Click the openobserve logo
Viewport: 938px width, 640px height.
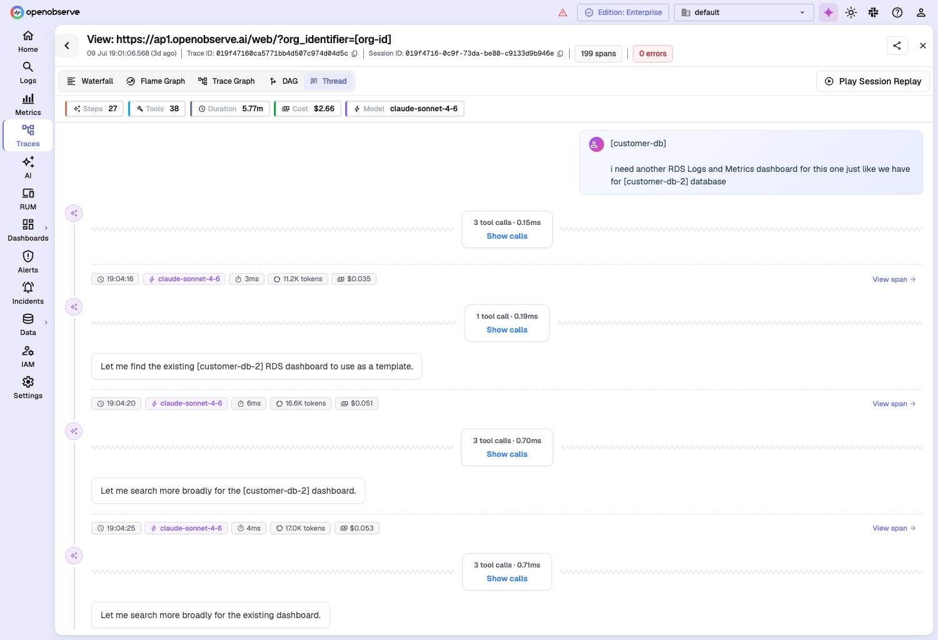point(45,12)
